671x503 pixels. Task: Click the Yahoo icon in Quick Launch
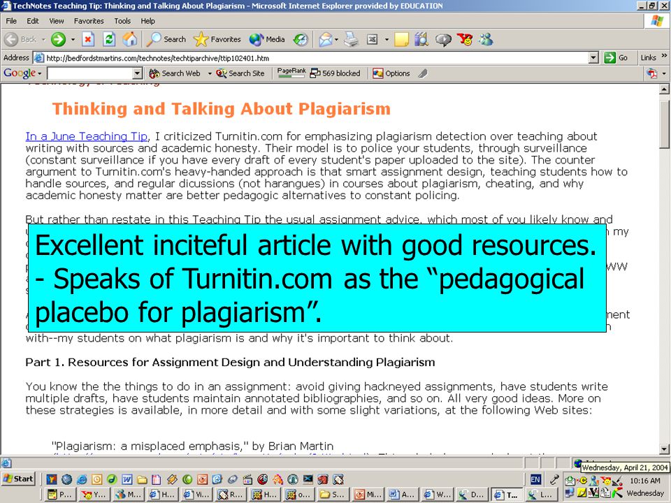[51, 479]
